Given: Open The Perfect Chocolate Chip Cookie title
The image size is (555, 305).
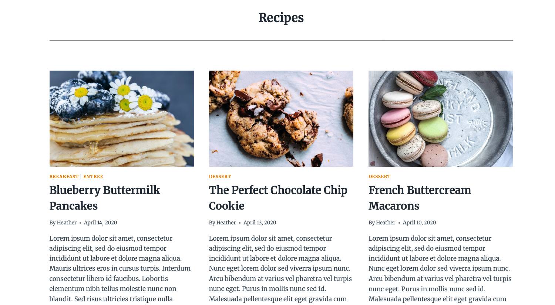Looking at the screenshot, I should point(278,198).
